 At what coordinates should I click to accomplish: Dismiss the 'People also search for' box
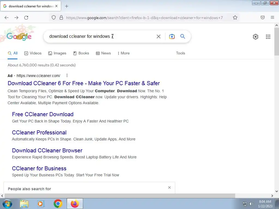(169, 188)
